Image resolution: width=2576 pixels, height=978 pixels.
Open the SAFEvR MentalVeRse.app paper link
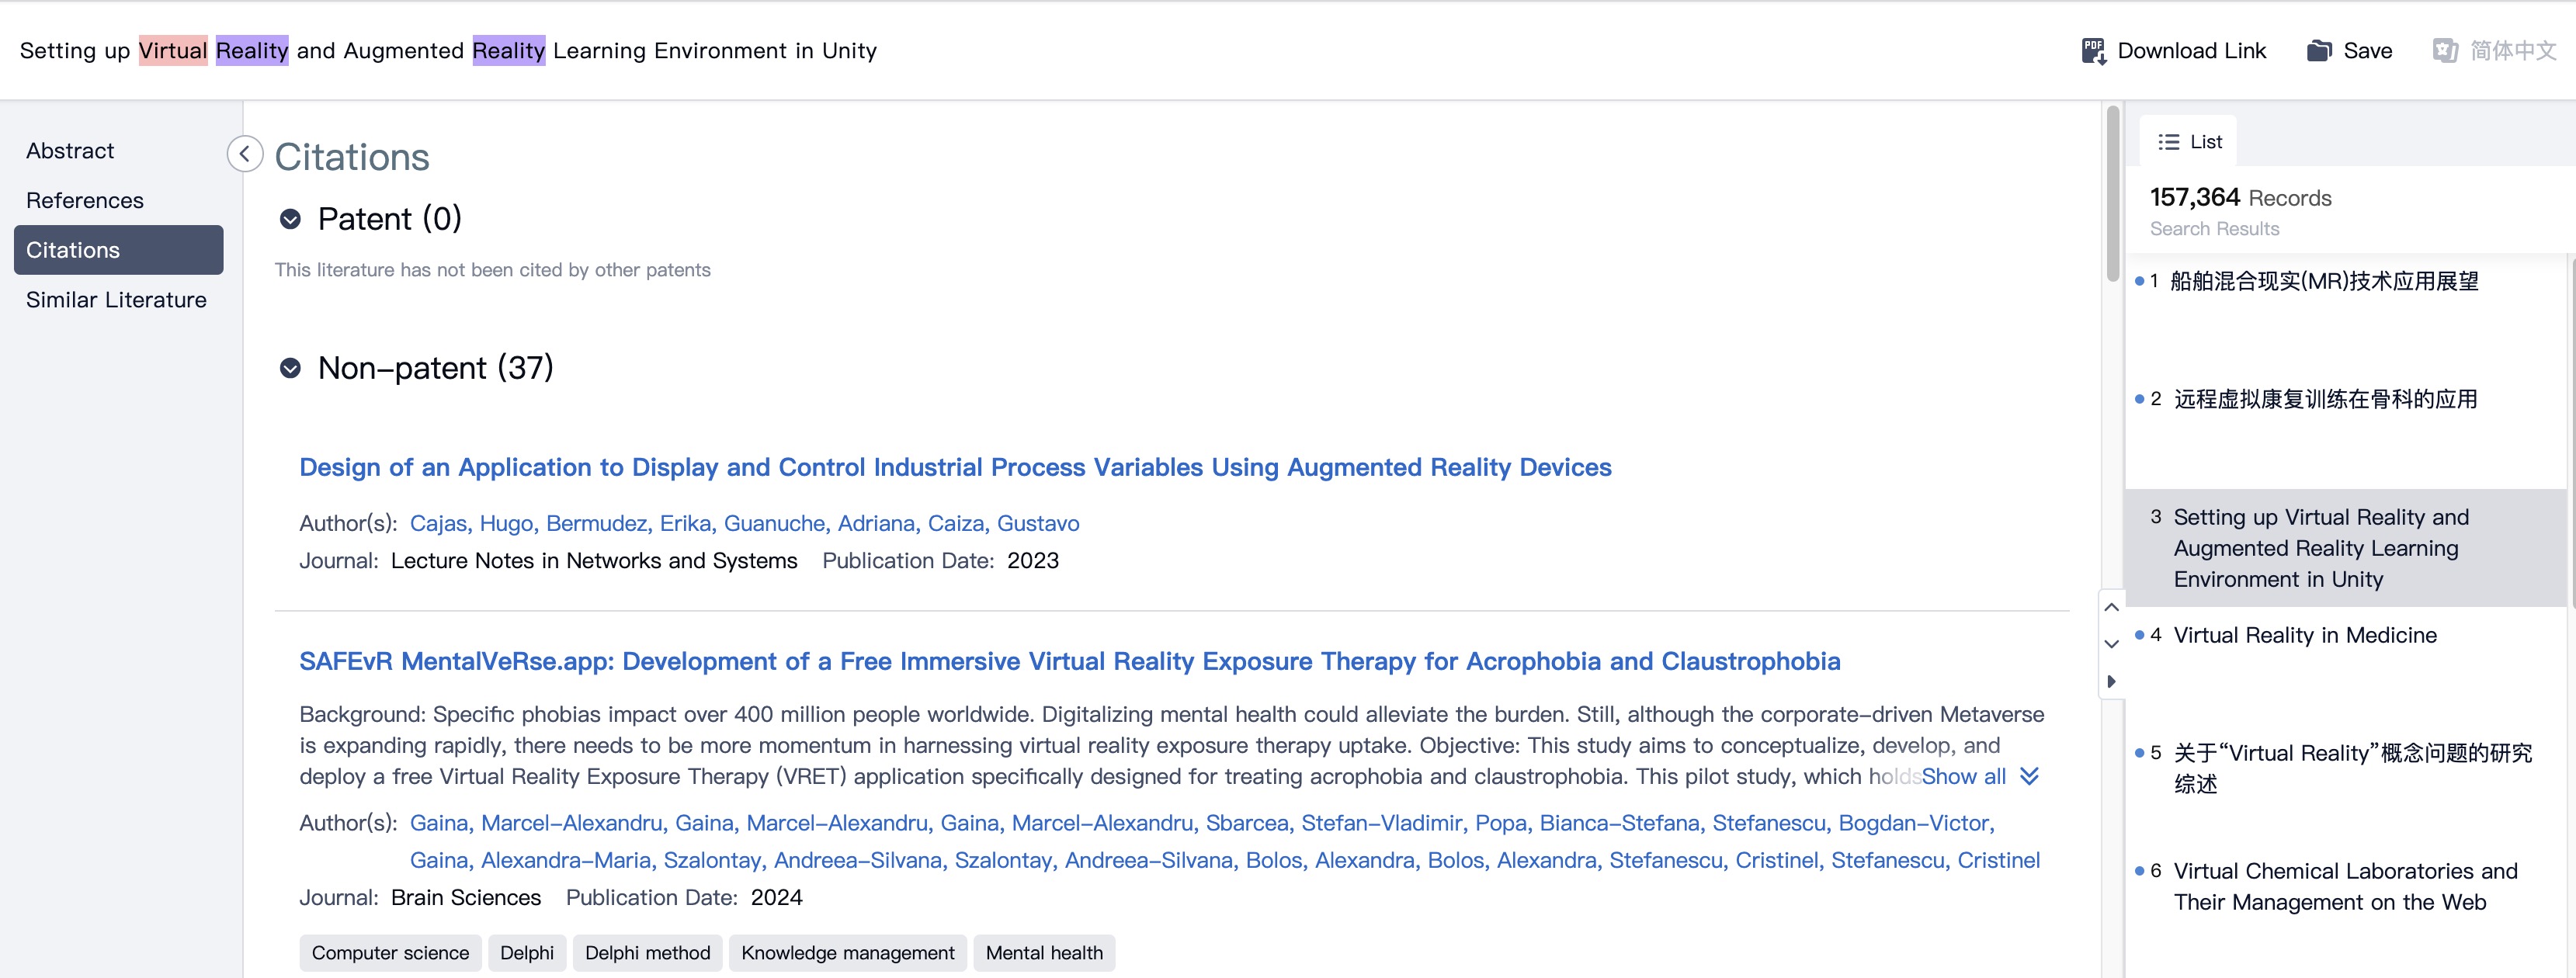coord(1069,661)
